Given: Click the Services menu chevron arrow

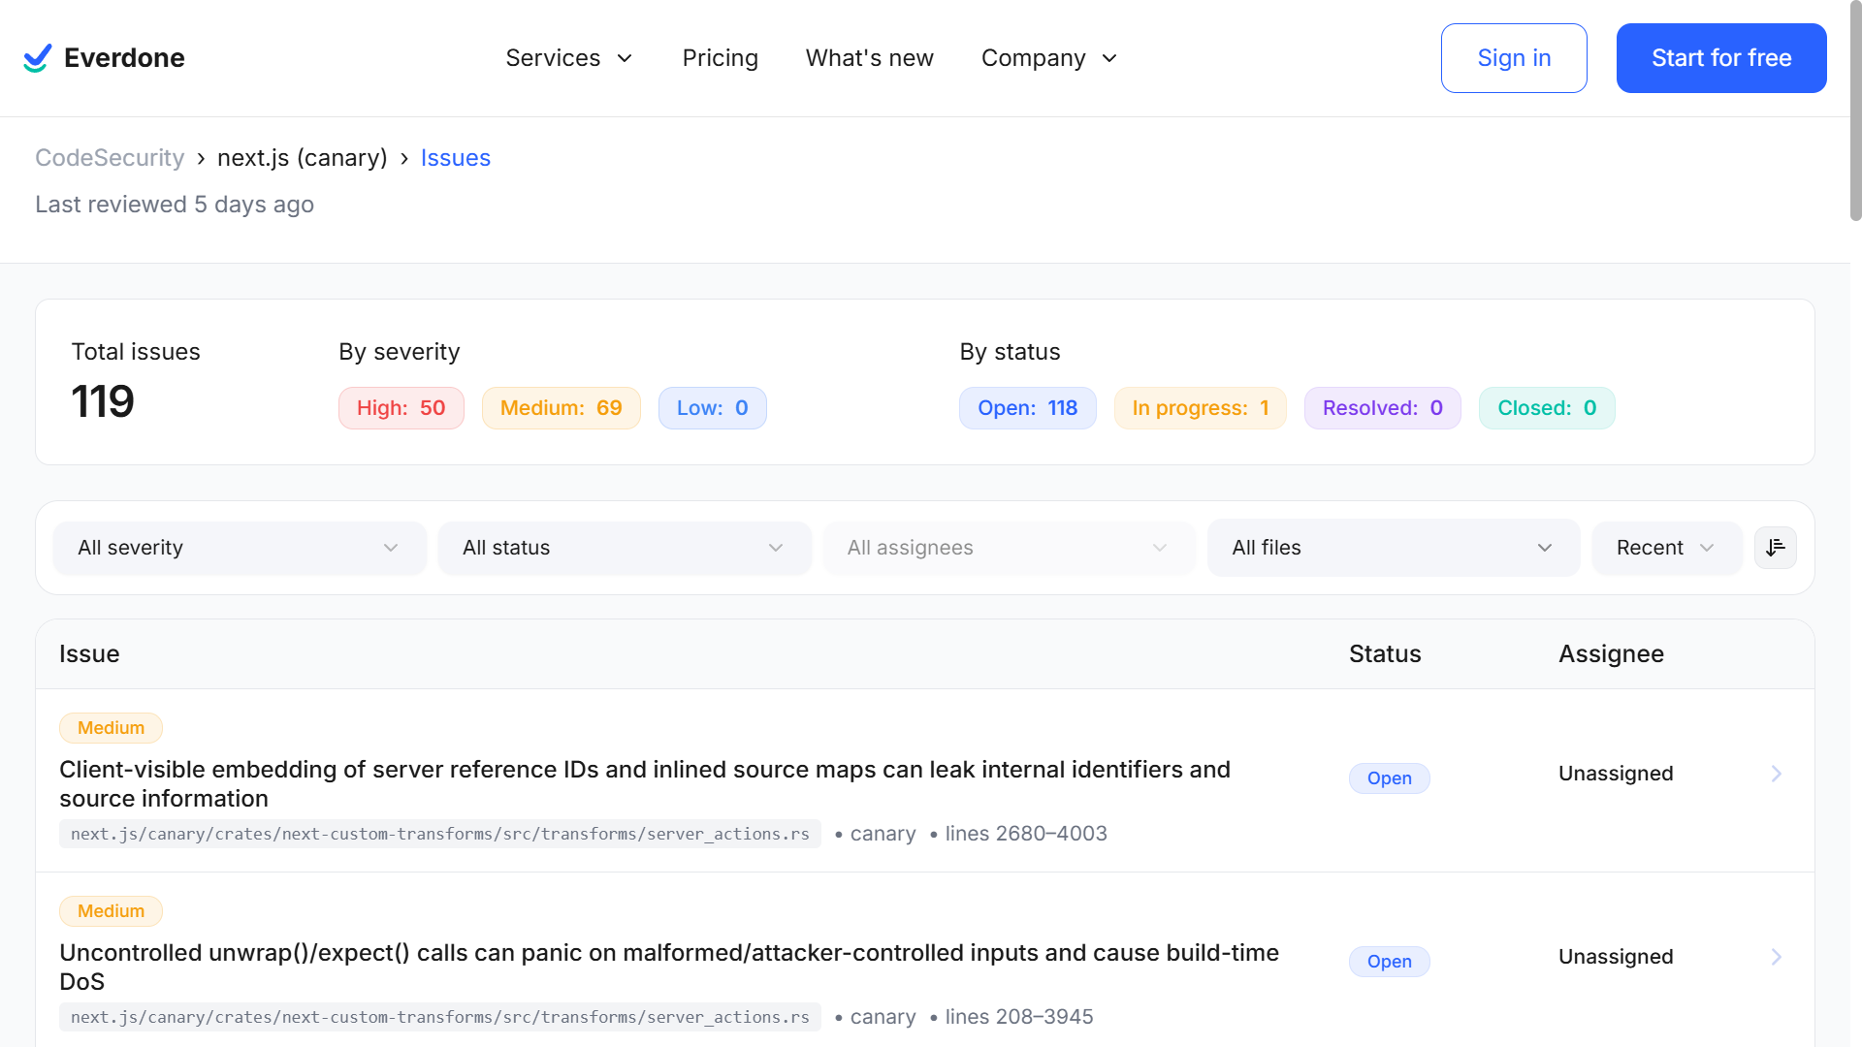Looking at the screenshot, I should pos(626,58).
